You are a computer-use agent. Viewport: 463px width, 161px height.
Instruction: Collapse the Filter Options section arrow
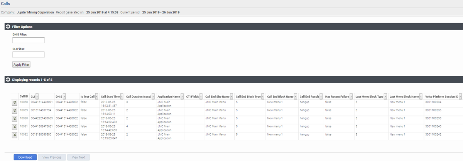[x=8, y=27]
